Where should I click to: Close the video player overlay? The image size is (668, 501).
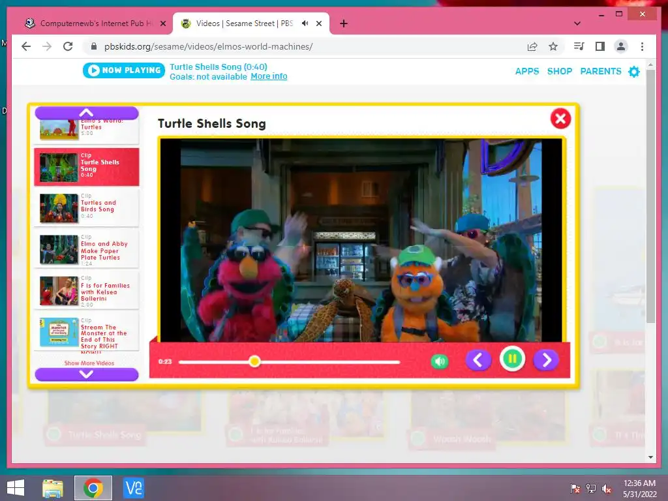560,119
